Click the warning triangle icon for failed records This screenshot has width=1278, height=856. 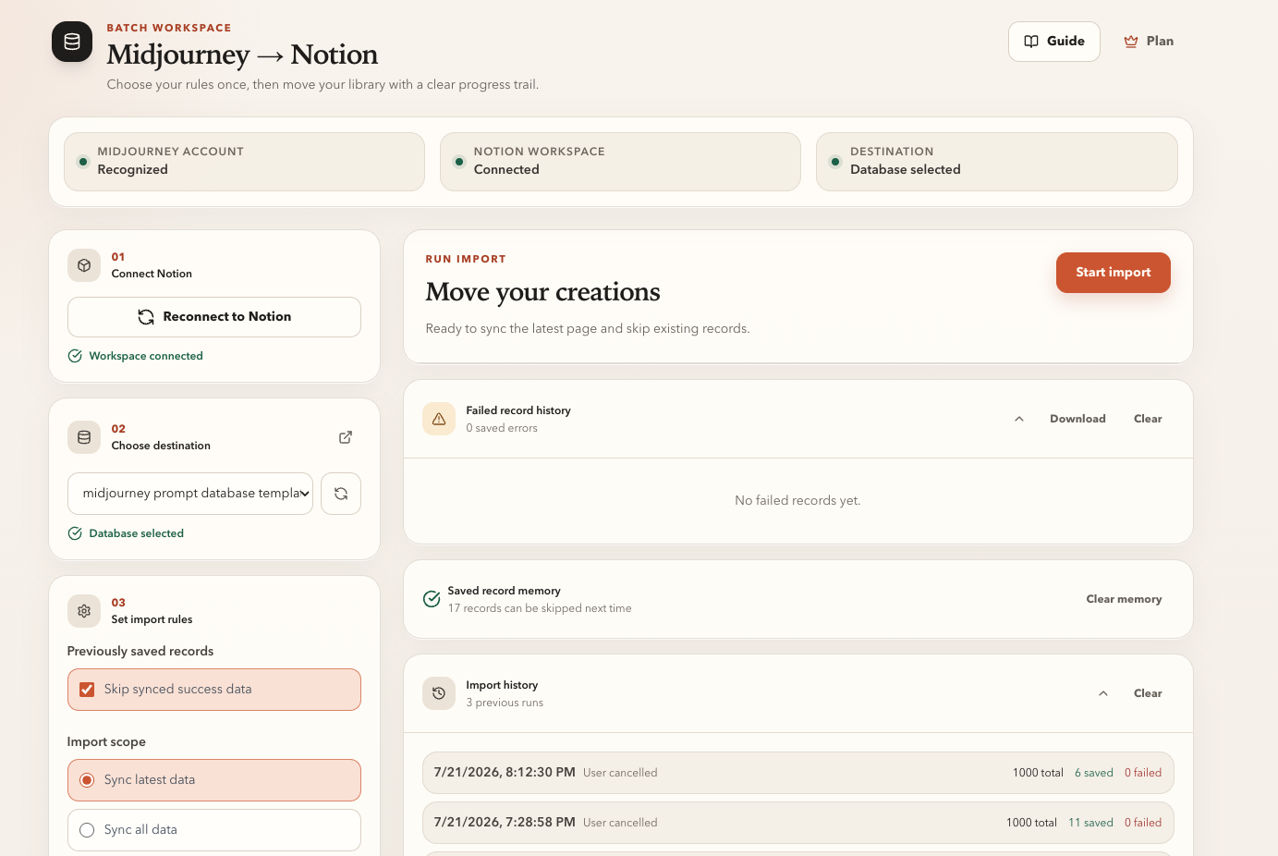point(439,419)
